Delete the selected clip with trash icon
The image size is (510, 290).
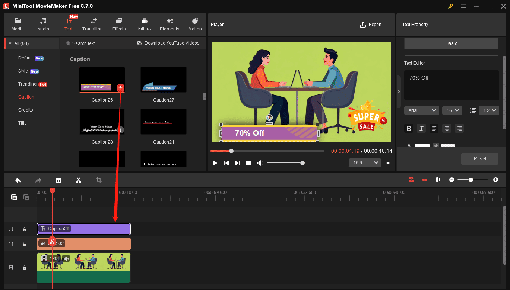58,180
